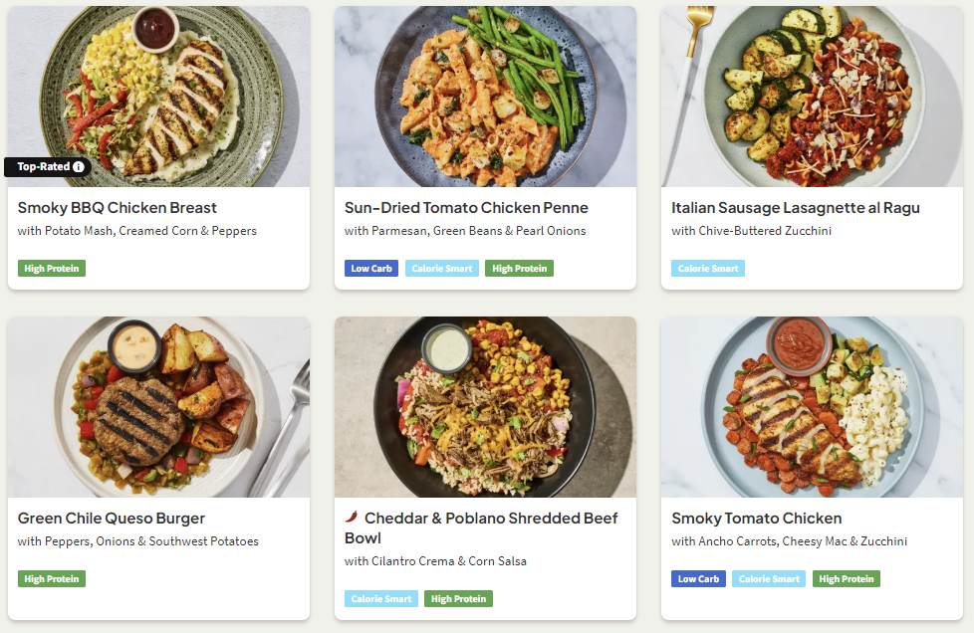This screenshot has width=974, height=633.
Task: Click the Sun-Dried Tomato Chicken Penne title
Action: pyautogui.click(x=466, y=208)
